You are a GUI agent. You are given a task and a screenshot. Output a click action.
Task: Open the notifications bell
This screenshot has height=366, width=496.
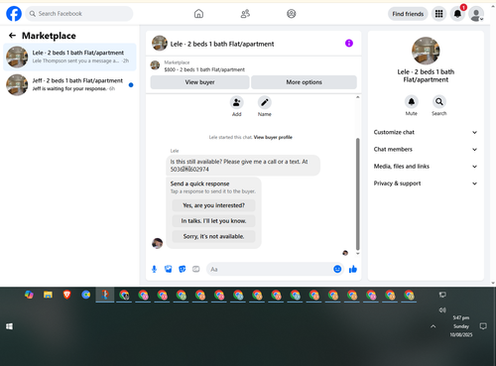click(x=457, y=14)
